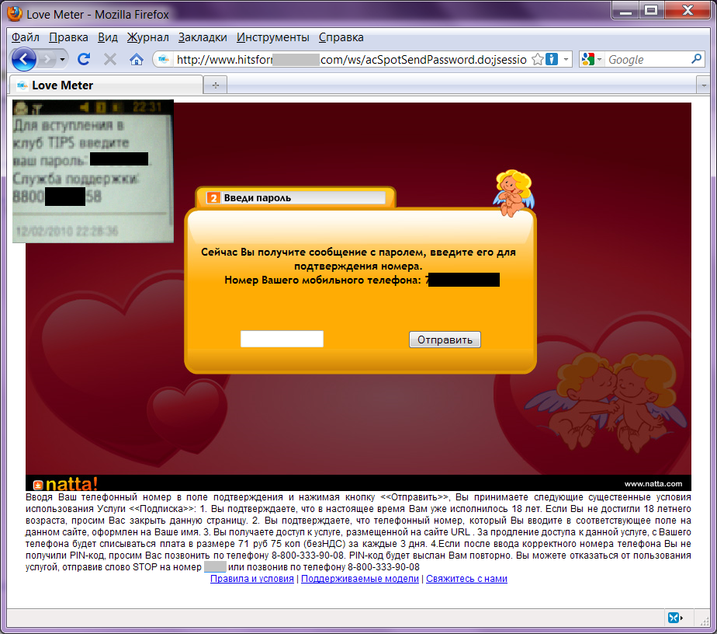Reload the current page
The width and height of the screenshot is (717, 634).
tap(85, 59)
